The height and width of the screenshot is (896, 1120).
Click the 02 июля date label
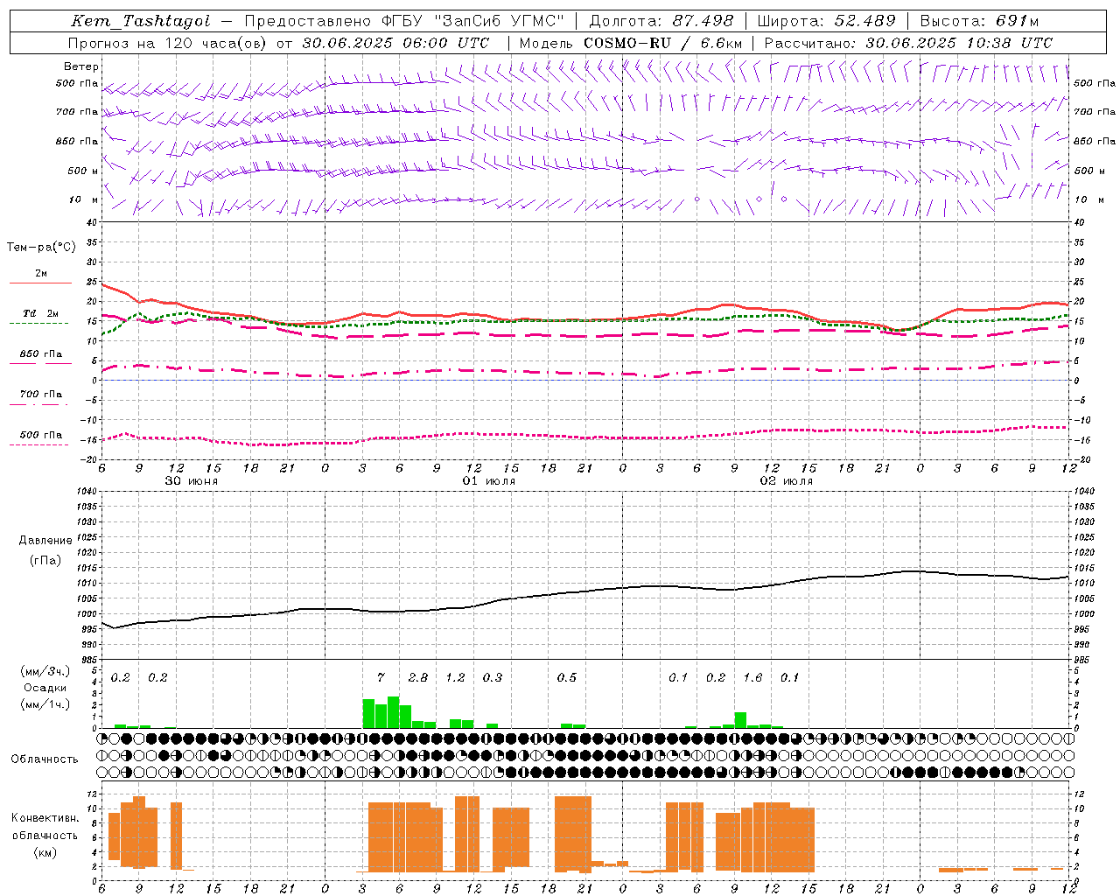(787, 481)
